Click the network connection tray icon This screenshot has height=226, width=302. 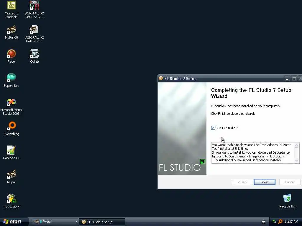click(275, 222)
